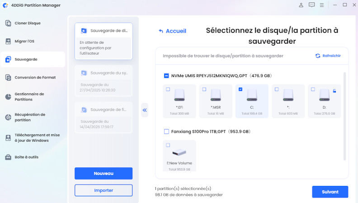Select the Fanxiang S100Pro 1TB disk checkbox
358x203 pixels.
tap(166, 132)
